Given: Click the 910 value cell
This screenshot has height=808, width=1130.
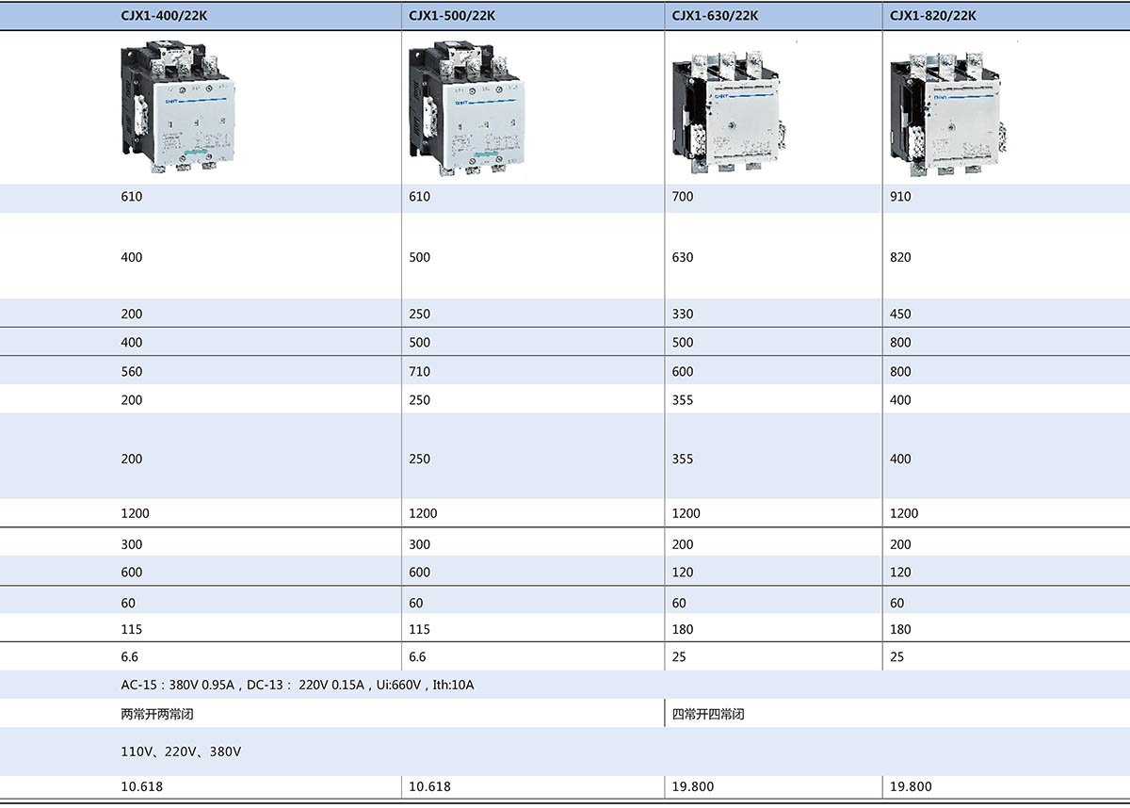Looking at the screenshot, I should 900,197.
